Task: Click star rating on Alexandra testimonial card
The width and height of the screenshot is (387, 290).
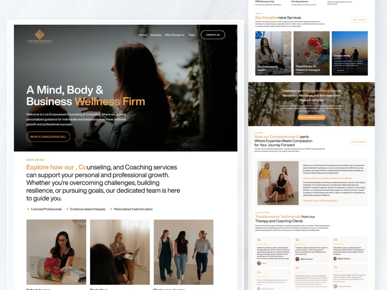Action: point(339,244)
